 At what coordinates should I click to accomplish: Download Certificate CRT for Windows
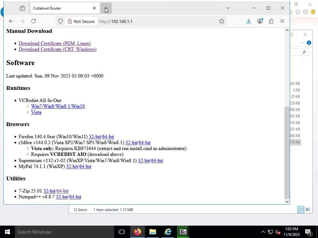tap(57, 49)
